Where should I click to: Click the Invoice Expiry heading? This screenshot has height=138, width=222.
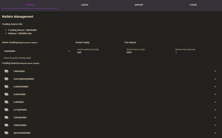tap(82, 43)
